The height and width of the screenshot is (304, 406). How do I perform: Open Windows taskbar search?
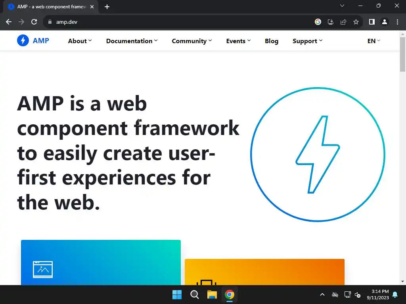click(194, 294)
